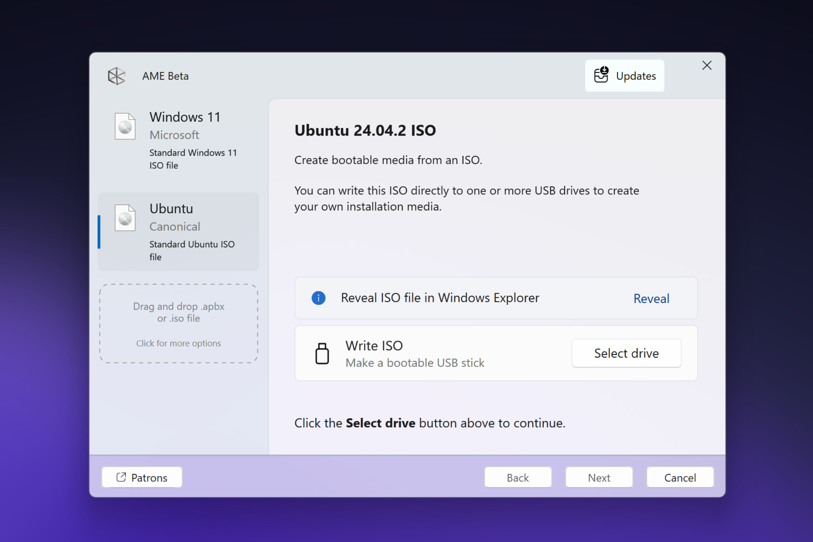Image resolution: width=813 pixels, height=542 pixels.
Task: Click the Updates download icon
Action: click(601, 75)
